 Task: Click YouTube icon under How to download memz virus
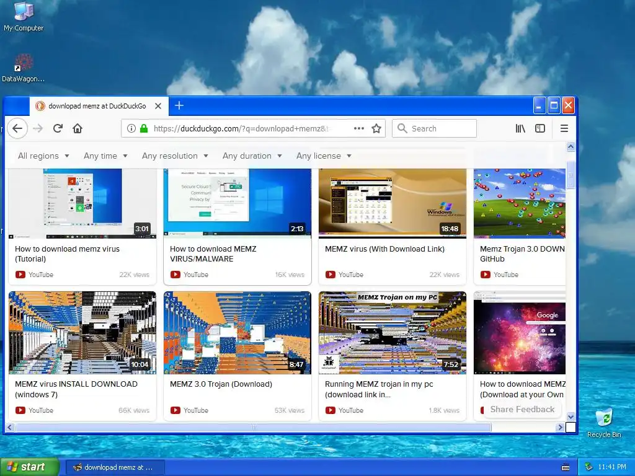coord(20,275)
